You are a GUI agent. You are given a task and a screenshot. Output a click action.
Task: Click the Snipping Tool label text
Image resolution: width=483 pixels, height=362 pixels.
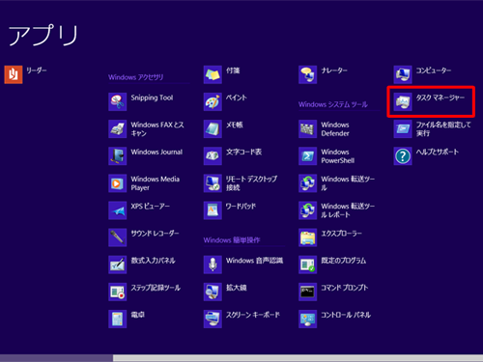coord(152,97)
